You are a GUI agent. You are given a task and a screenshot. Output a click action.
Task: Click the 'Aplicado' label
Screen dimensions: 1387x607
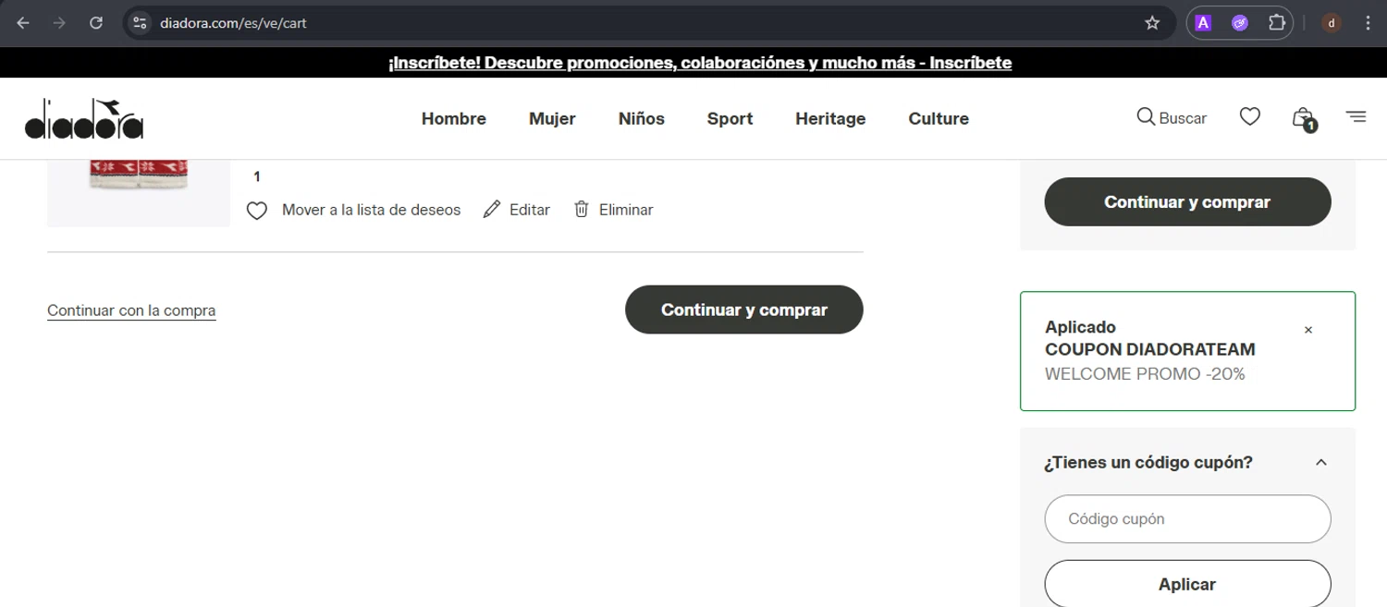click(1080, 327)
